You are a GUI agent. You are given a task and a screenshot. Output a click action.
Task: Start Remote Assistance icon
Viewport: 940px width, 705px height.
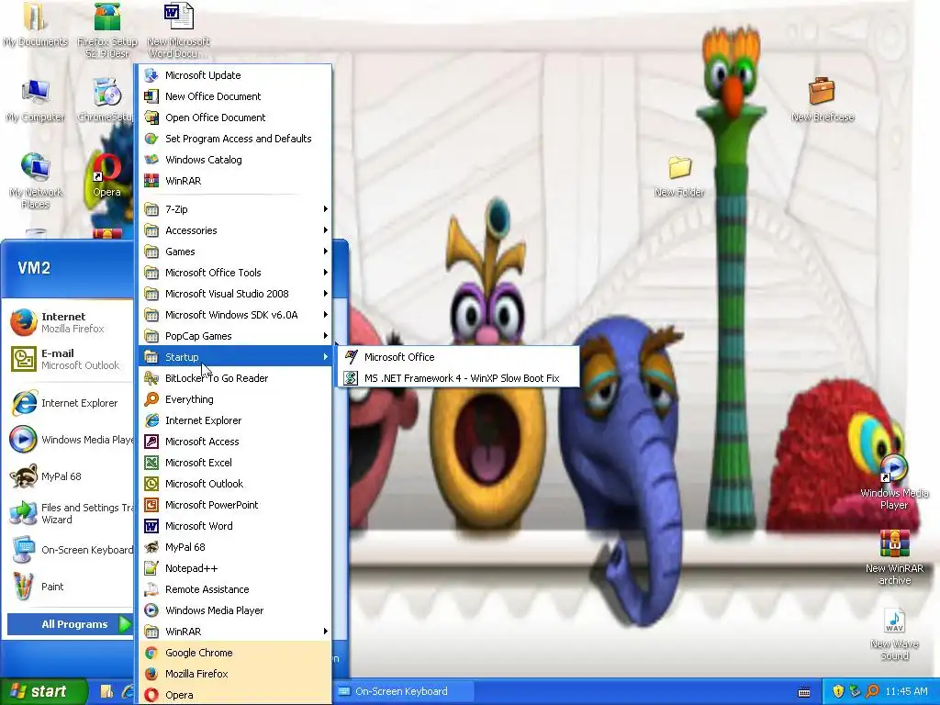152,589
